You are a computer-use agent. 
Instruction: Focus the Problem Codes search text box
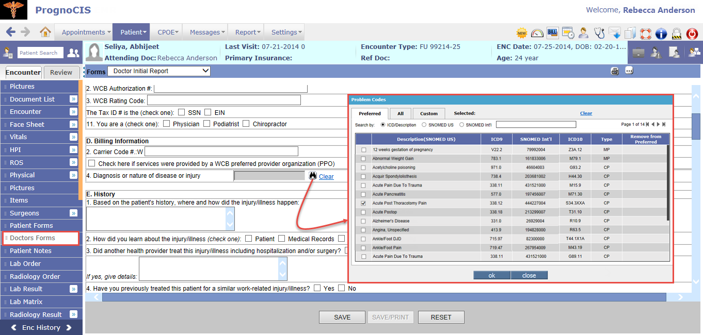click(536, 124)
